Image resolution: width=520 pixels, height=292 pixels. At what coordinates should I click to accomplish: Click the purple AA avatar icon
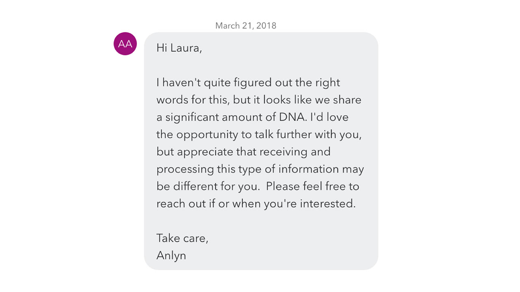pyautogui.click(x=125, y=44)
